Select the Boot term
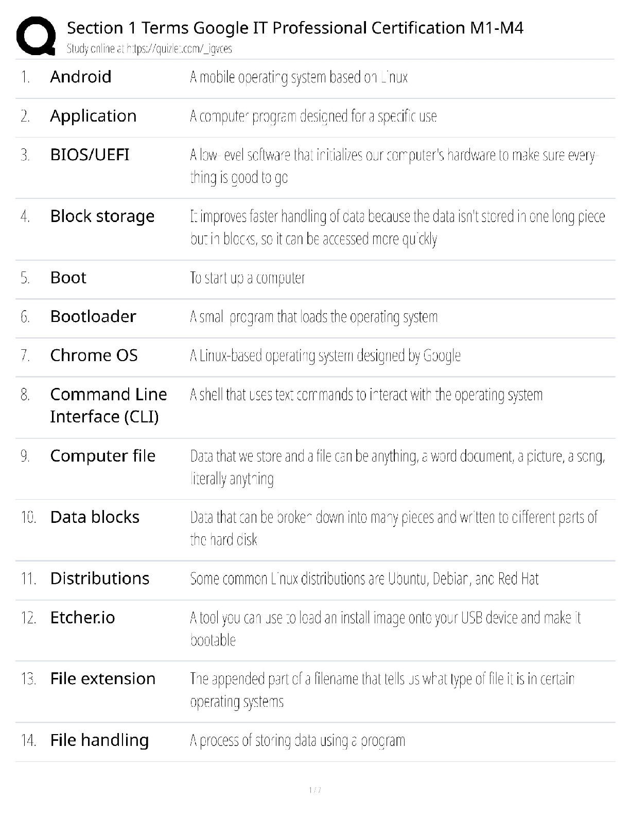This screenshot has width=630, height=816. pyautogui.click(x=68, y=278)
